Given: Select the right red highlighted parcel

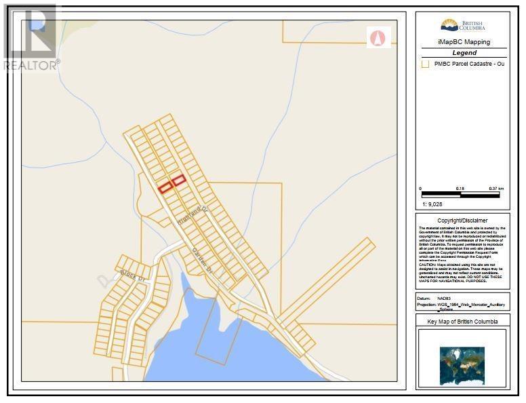Looking at the screenshot, I should (179, 180).
